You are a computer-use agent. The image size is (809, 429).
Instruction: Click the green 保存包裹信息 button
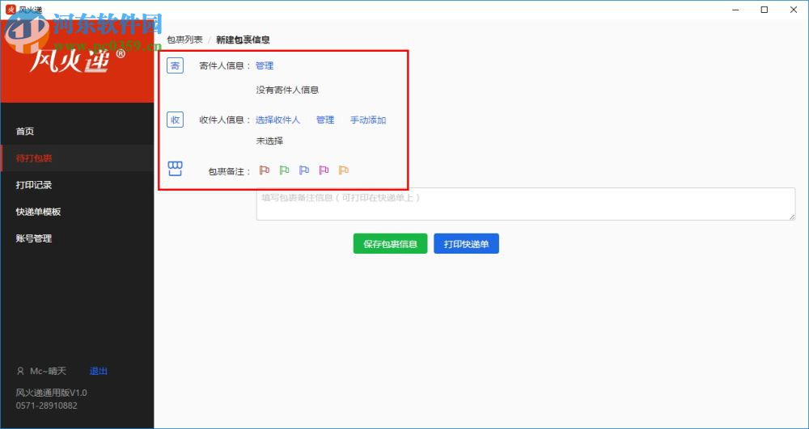[390, 244]
